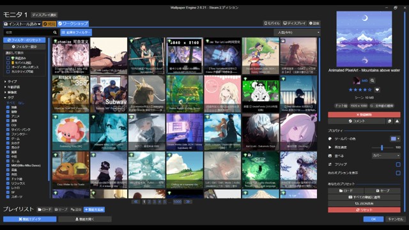Click playlist セーブ button
This screenshot has width=409, height=230.
tap(61, 210)
